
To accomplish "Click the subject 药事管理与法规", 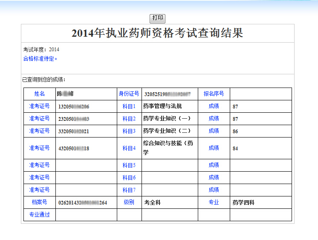I will point(162,106).
